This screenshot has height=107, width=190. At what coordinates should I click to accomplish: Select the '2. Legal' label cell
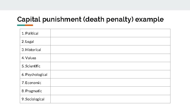tap(35, 41)
